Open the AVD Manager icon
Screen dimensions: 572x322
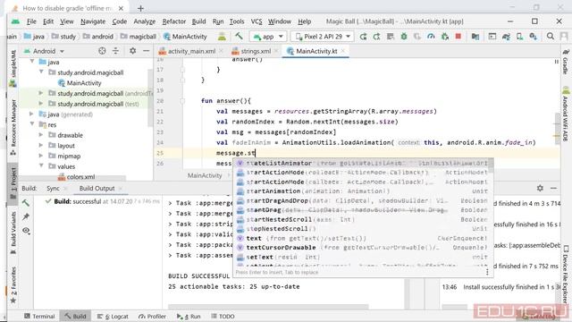coord(519,37)
